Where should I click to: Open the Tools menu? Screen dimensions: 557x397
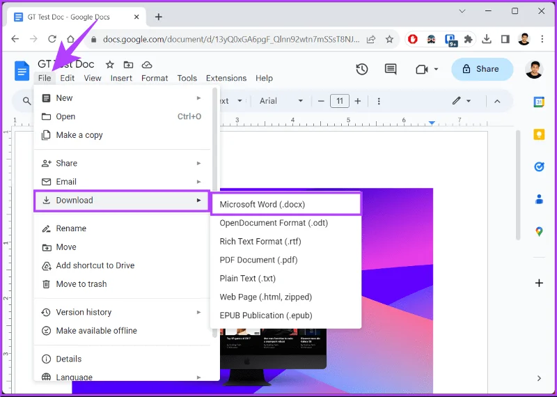pos(187,78)
